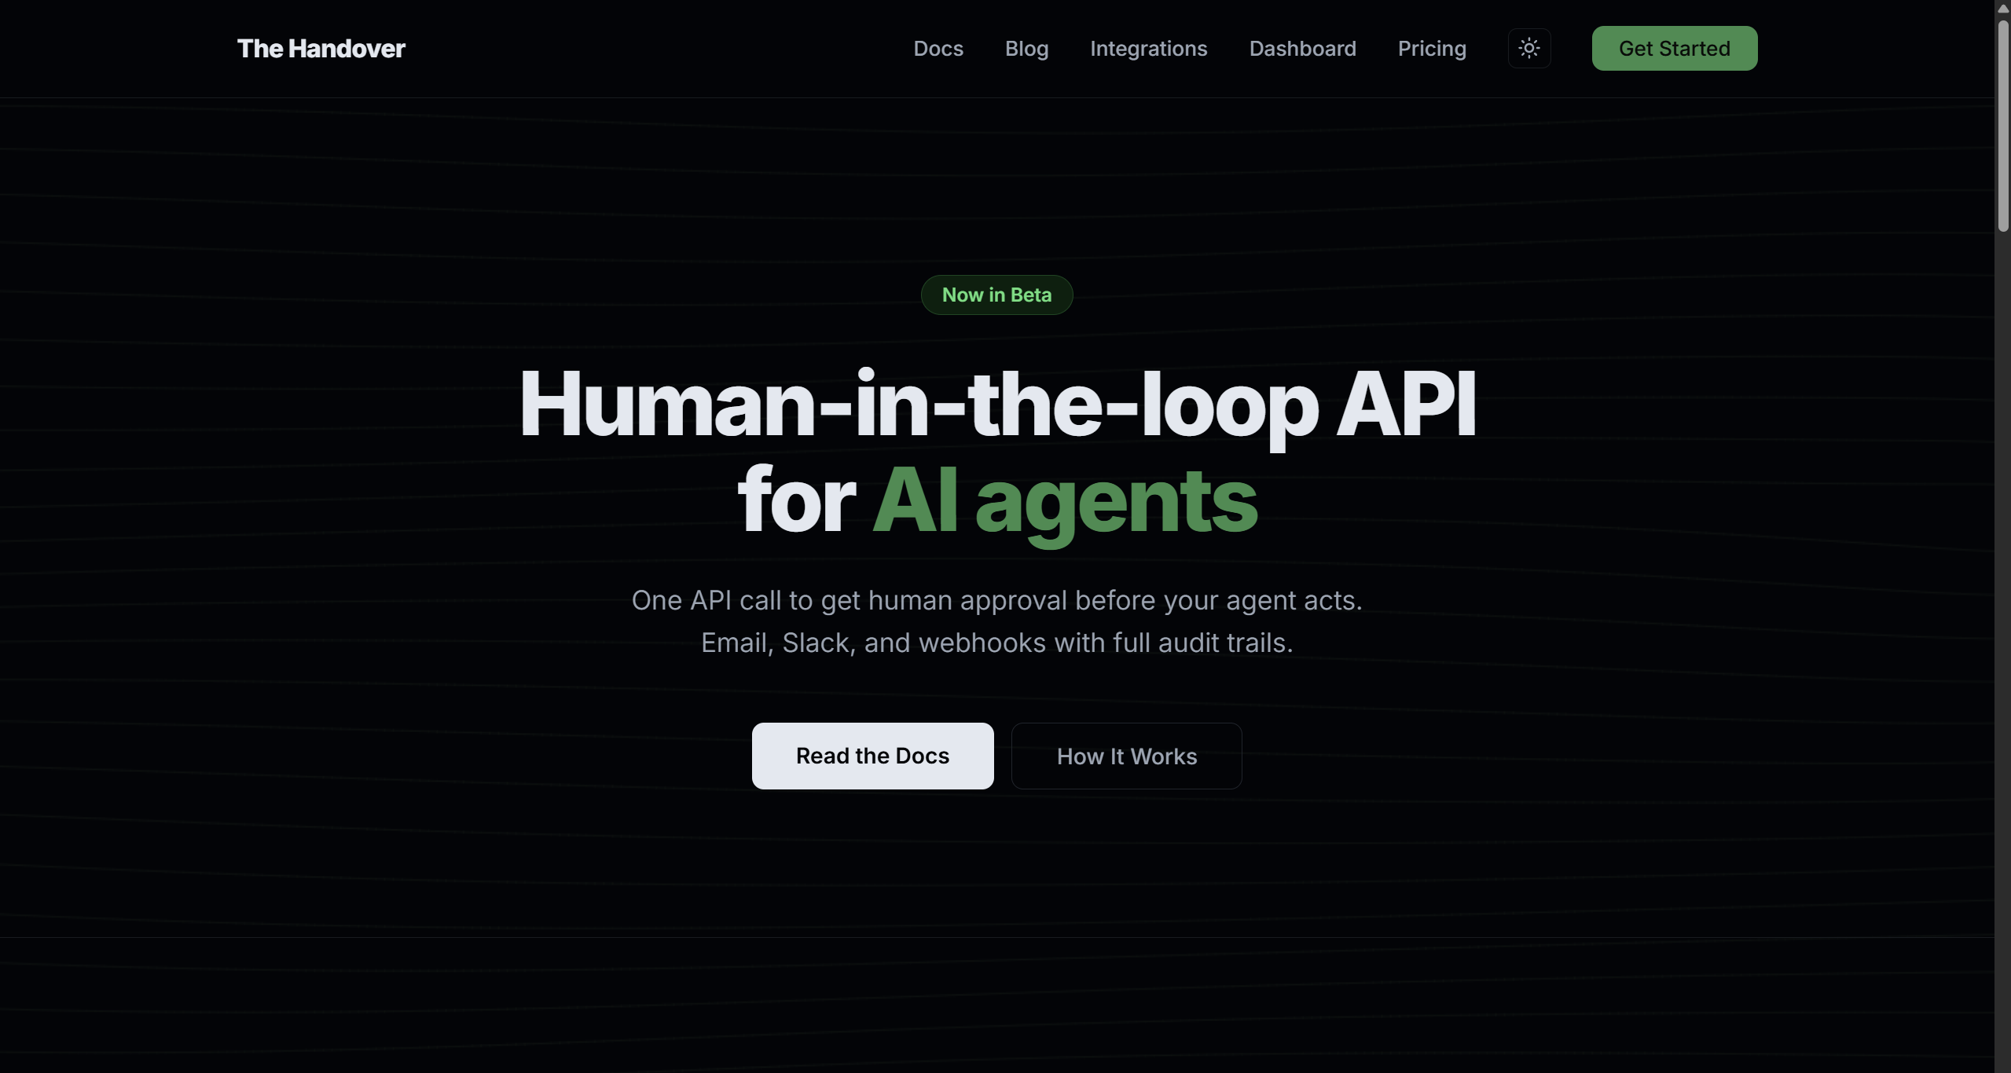This screenshot has width=2011, height=1073.
Task: Navigate to the Dashboard link
Action: [x=1302, y=49]
